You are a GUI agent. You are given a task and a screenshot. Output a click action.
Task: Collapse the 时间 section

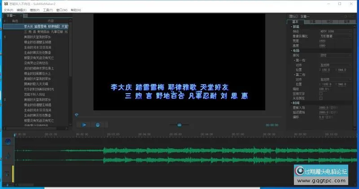point(291,103)
